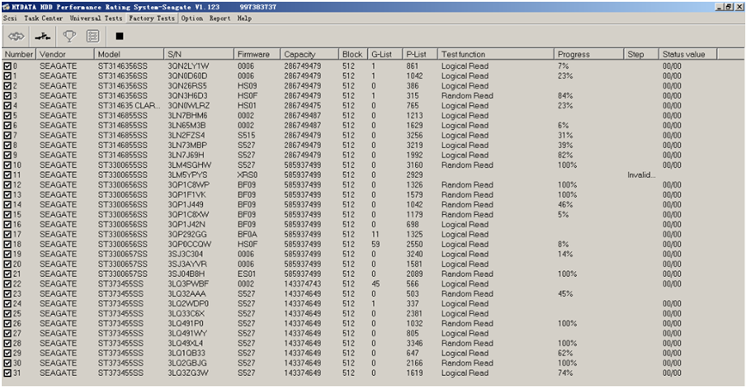Click the black stop square icon

(x=119, y=36)
